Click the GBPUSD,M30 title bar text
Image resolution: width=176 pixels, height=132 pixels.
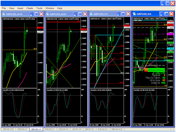(58, 14)
